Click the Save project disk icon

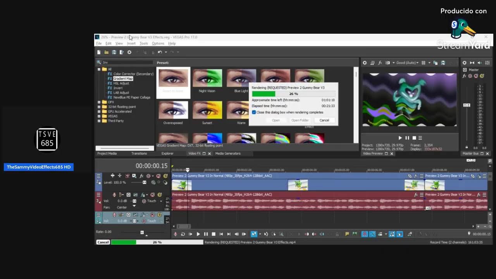pos(114,52)
